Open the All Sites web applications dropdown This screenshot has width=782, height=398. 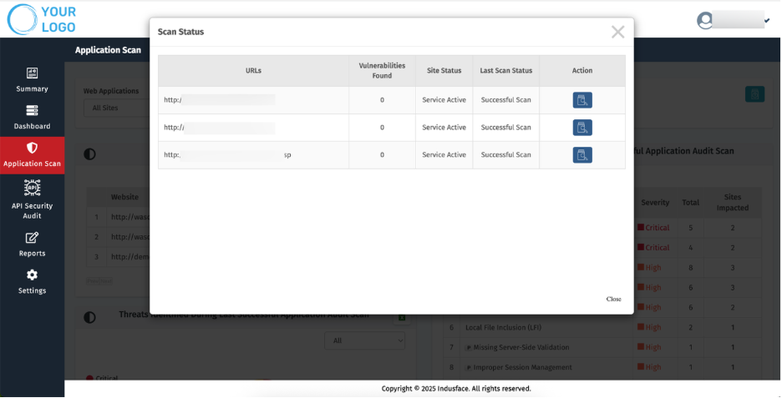117,108
